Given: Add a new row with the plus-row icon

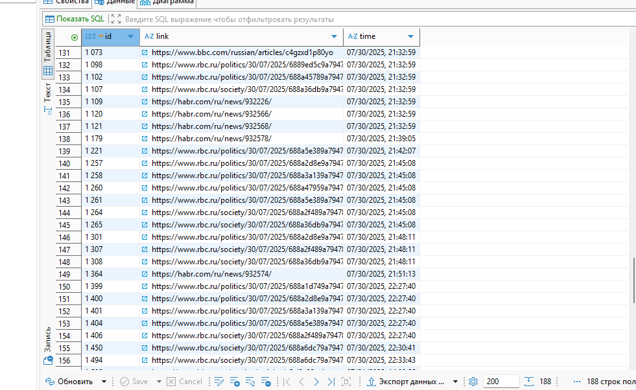Looking at the screenshot, I should tap(235, 382).
